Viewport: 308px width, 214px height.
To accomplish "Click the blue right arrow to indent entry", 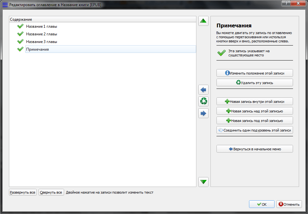I will [x=203, y=113].
